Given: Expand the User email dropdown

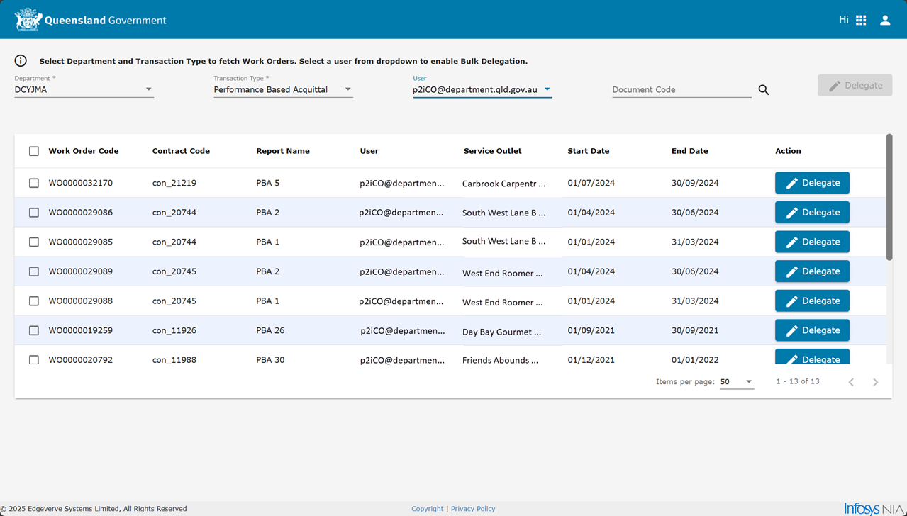Looking at the screenshot, I should pos(482,89).
